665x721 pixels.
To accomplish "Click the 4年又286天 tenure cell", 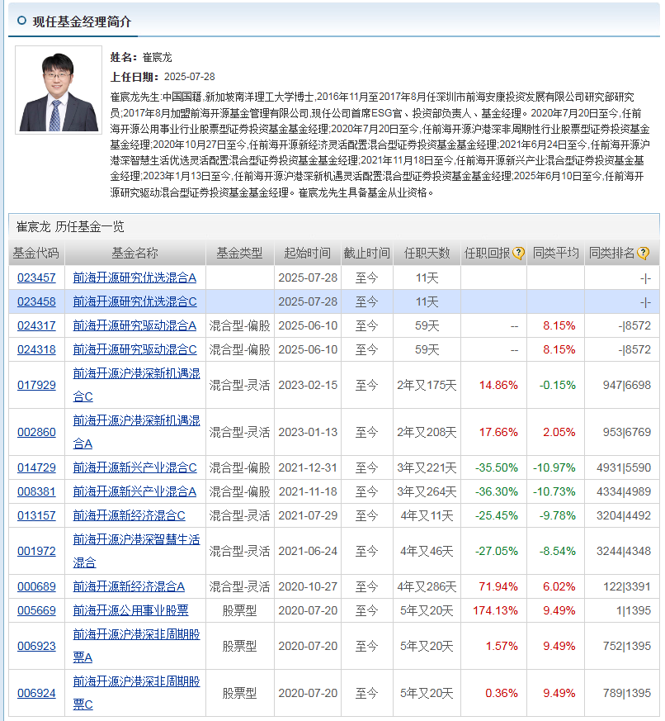I will pyautogui.click(x=427, y=586).
